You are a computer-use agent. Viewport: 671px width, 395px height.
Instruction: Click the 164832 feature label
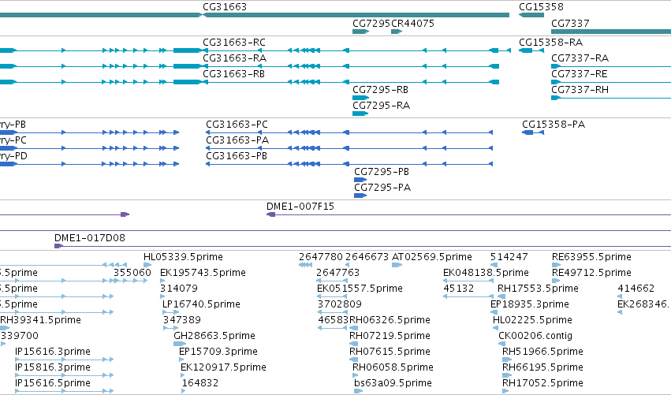[200, 383]
